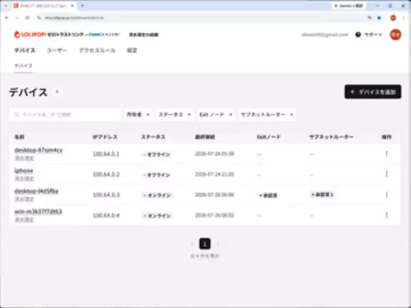Open actions menu for iphone row
Viewport: 411px width, 308px height.
386,174
